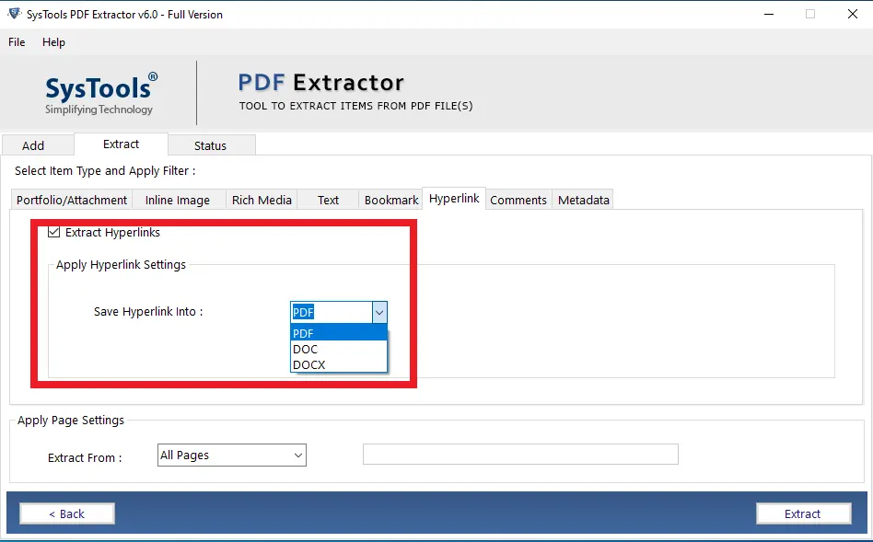873x542 pixels.
Task: Click the Back button
Action: 67,513
